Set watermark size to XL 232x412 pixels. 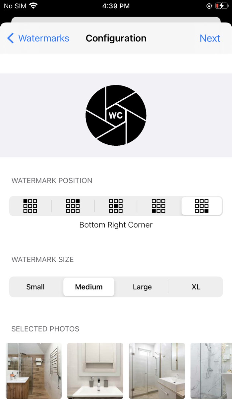pyautogui.click(x=196, y=287)
